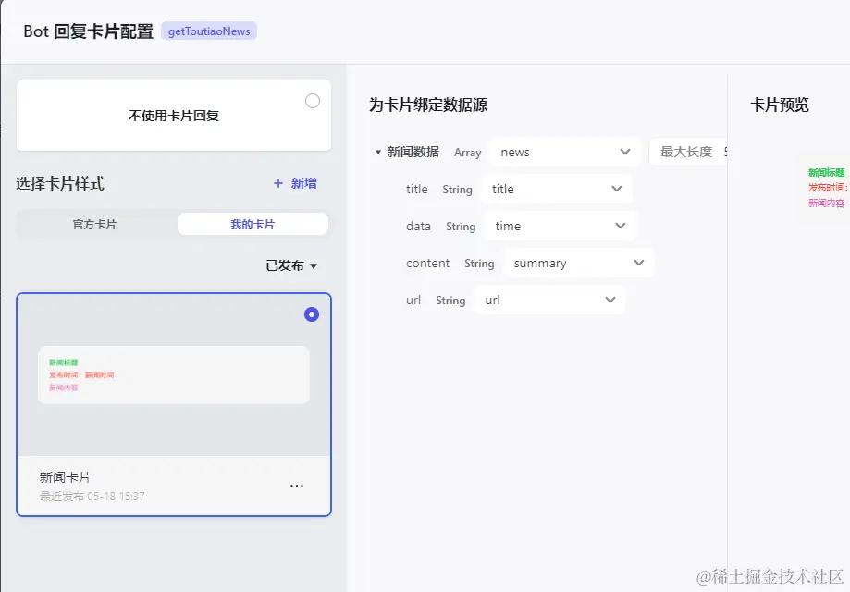The height and width of the screenshot is (592, 850).
Task: Click the '卡片预览' heading
Action: point(780,105)
